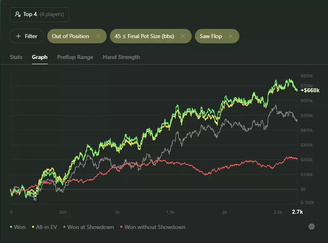Click the $0 y-axis label

(303, 189)
